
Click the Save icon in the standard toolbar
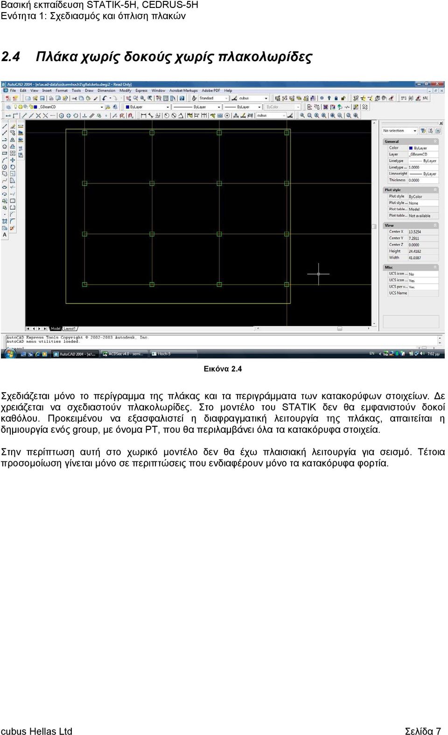point(42,99)
